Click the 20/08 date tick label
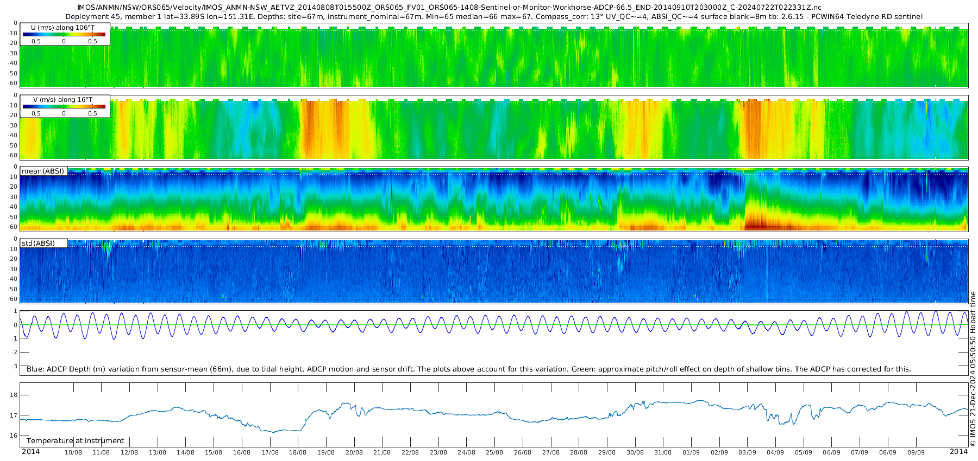Screen dimensions: 978x461 354,452
